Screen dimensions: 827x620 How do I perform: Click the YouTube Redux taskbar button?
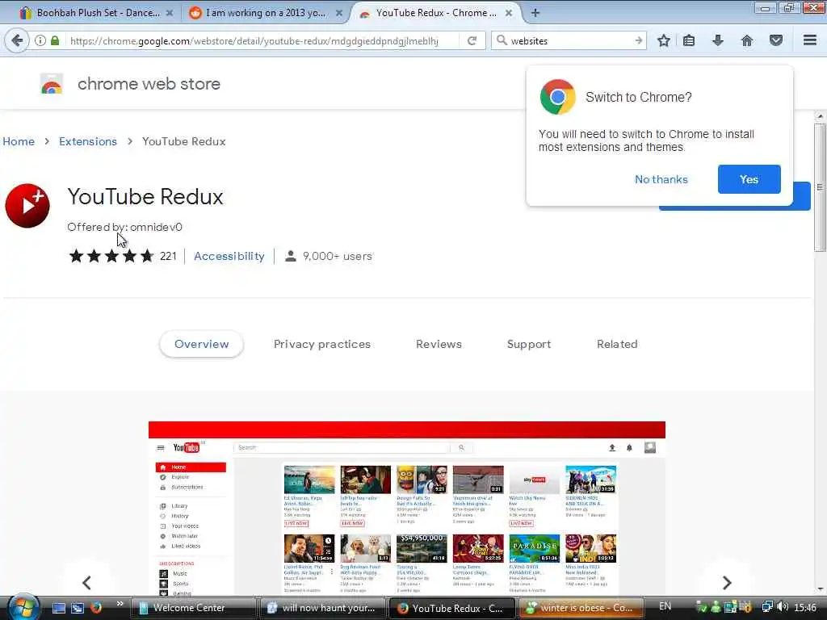click(451, 608)
